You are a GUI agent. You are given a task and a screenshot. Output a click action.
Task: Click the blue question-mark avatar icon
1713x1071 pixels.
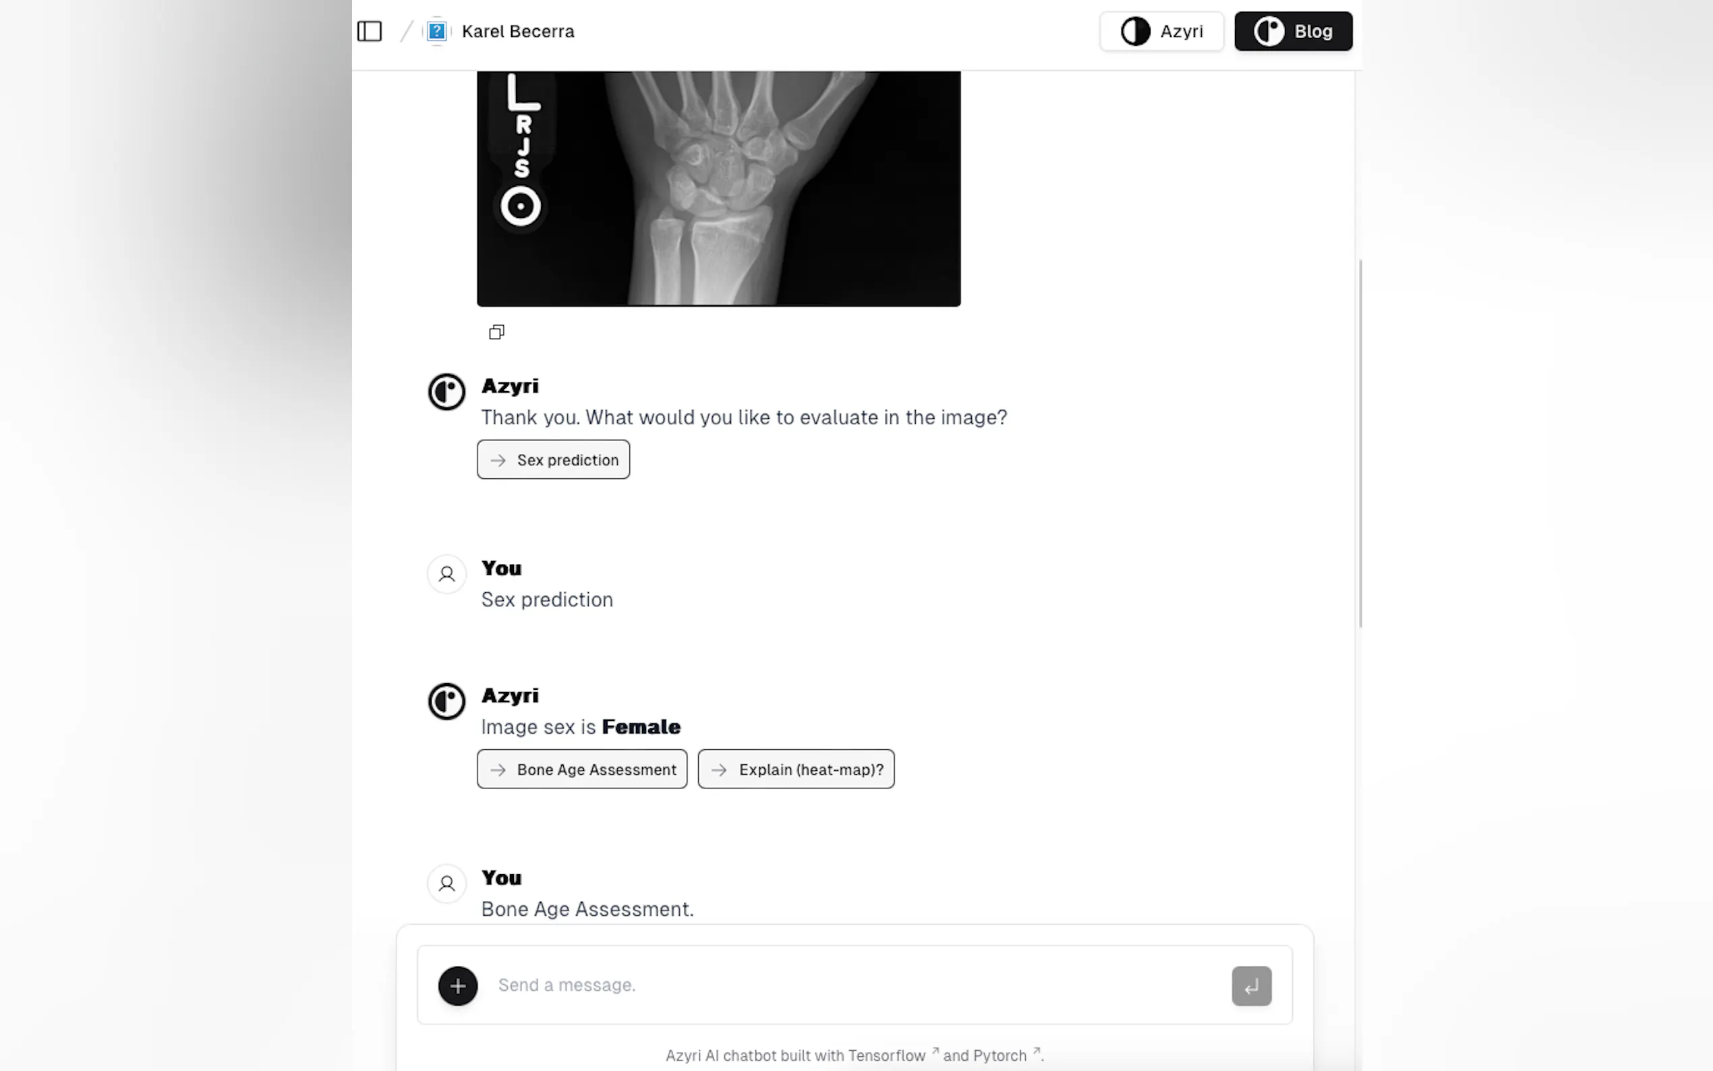point(437,31)
